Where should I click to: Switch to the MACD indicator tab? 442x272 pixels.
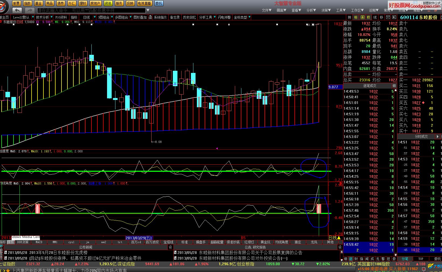coord(39,242)
